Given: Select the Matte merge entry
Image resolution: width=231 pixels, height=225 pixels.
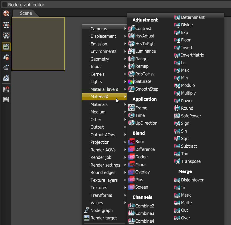Looking at the screenshot, I should (183, 203).
